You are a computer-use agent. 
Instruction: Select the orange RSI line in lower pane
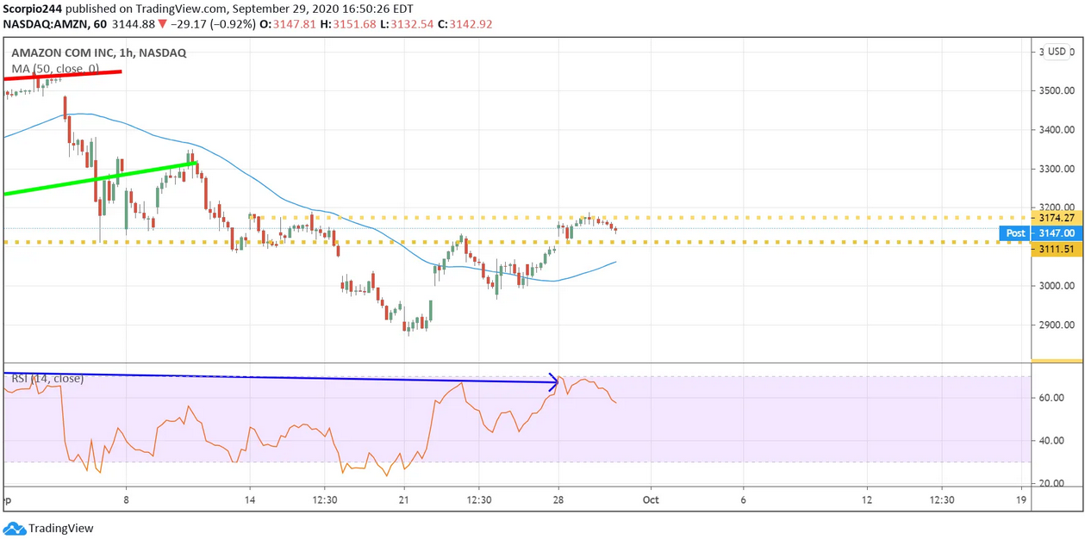[310, 426]
